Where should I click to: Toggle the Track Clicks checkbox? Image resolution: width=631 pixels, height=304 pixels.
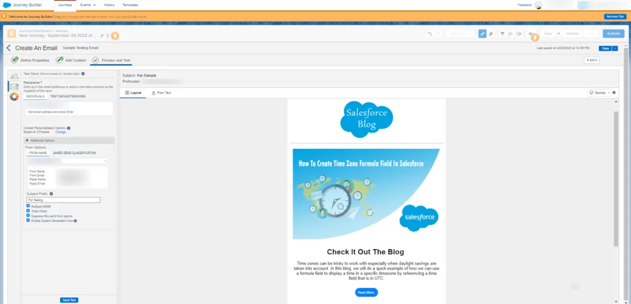pyautogui.click(x=28, y=210)
